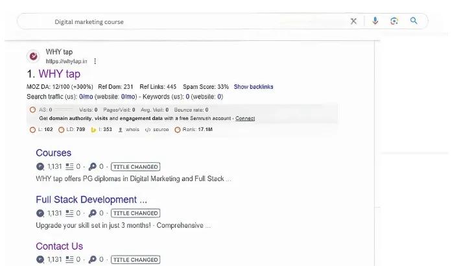Clear the search box with X icon
Screen dimensions: 470x266
click(x=354, y=21)
